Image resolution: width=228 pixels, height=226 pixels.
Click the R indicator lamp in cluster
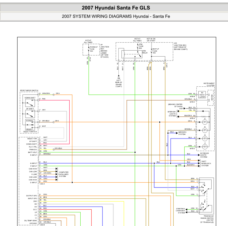coord(205,131)
